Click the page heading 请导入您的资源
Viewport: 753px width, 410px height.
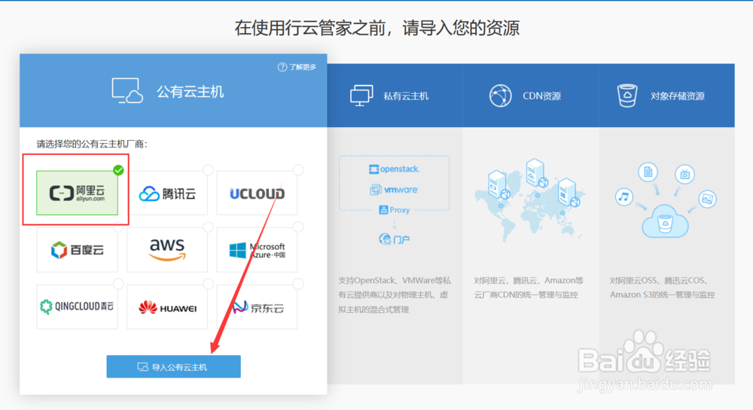click(461, 28)
